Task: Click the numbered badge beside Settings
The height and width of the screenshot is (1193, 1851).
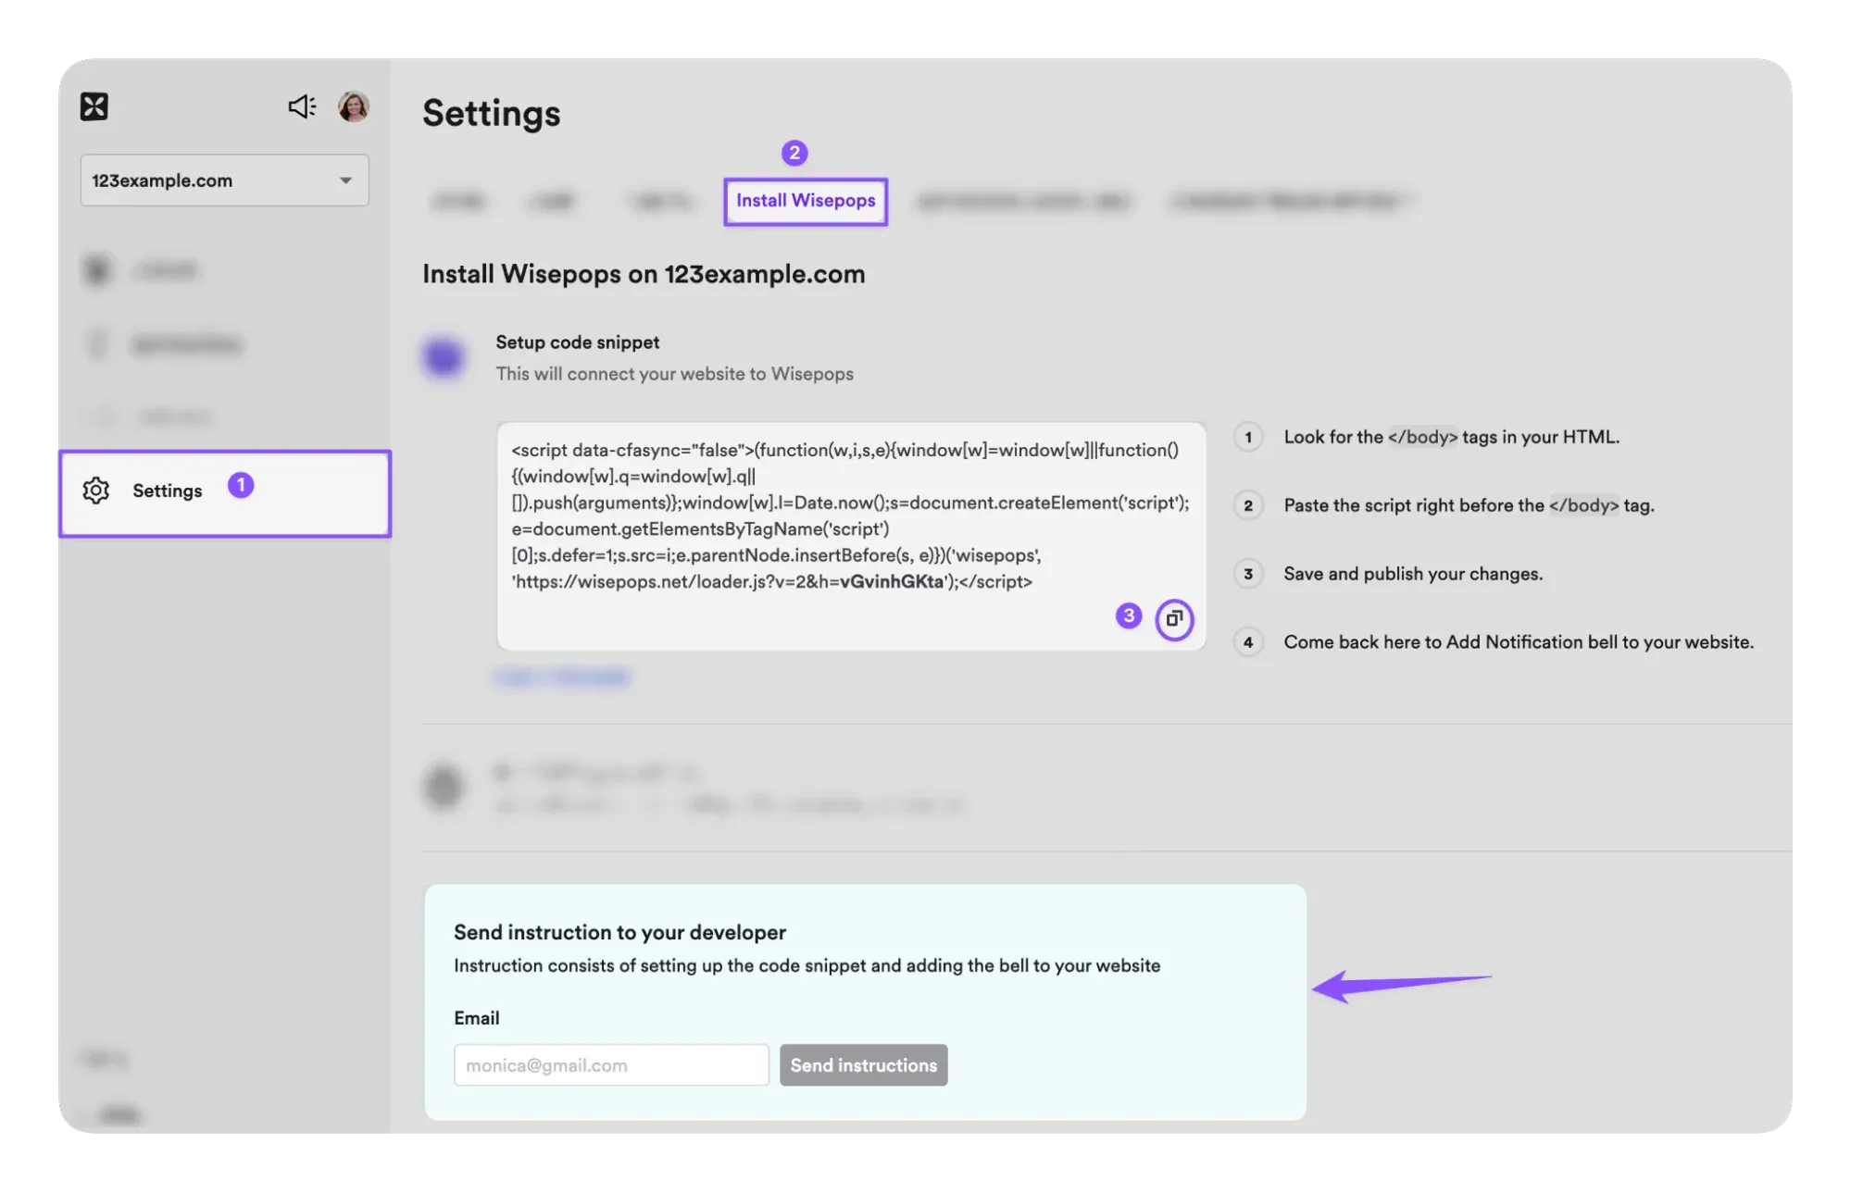Action: pos(242,484)
